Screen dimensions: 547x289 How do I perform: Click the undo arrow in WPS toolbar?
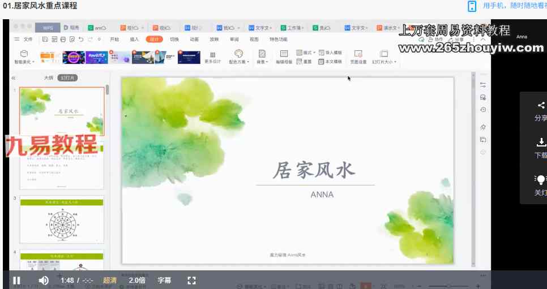click(82, 40)
